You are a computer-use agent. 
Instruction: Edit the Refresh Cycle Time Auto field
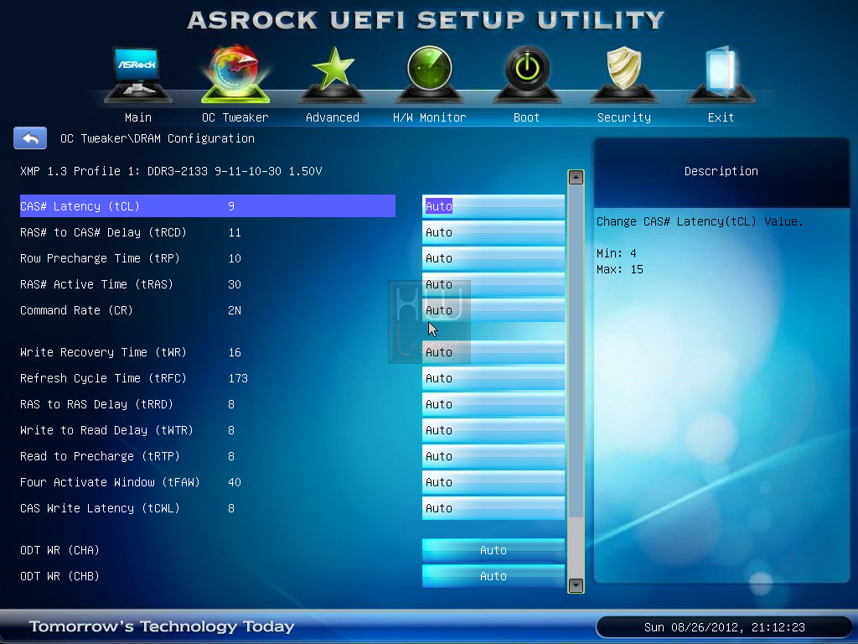click(x=494, y=378)
